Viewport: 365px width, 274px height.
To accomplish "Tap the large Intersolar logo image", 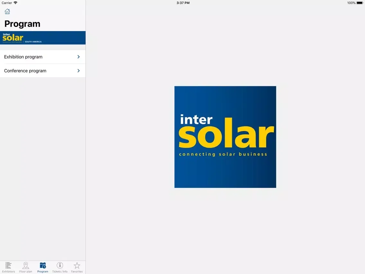I will pyautogui.click(x=225, y=137).
